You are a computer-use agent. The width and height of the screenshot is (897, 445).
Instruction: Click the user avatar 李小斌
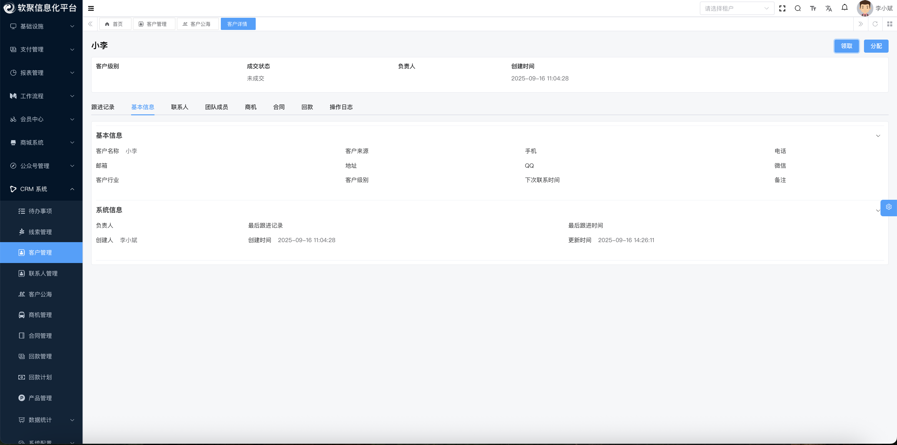pos(864,8)
